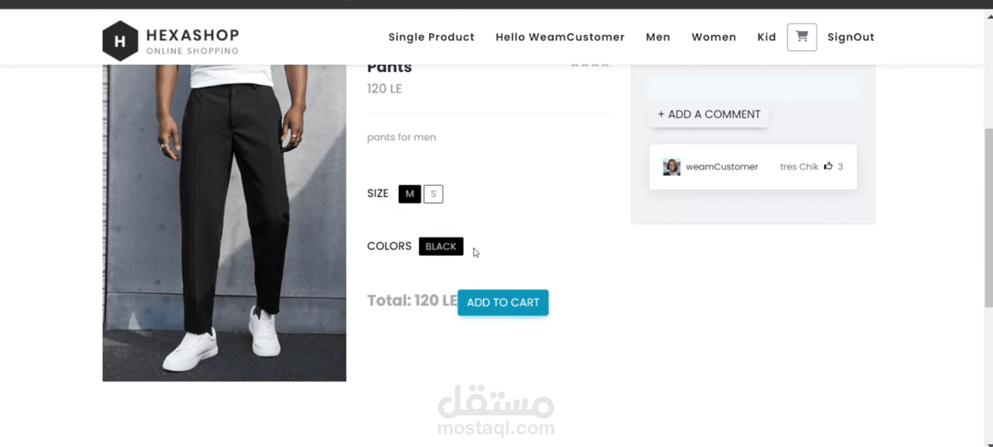Screen dimensions: 993x447
Task: Click the Hexashop Online Shopping title text
Action: (192, 41)
